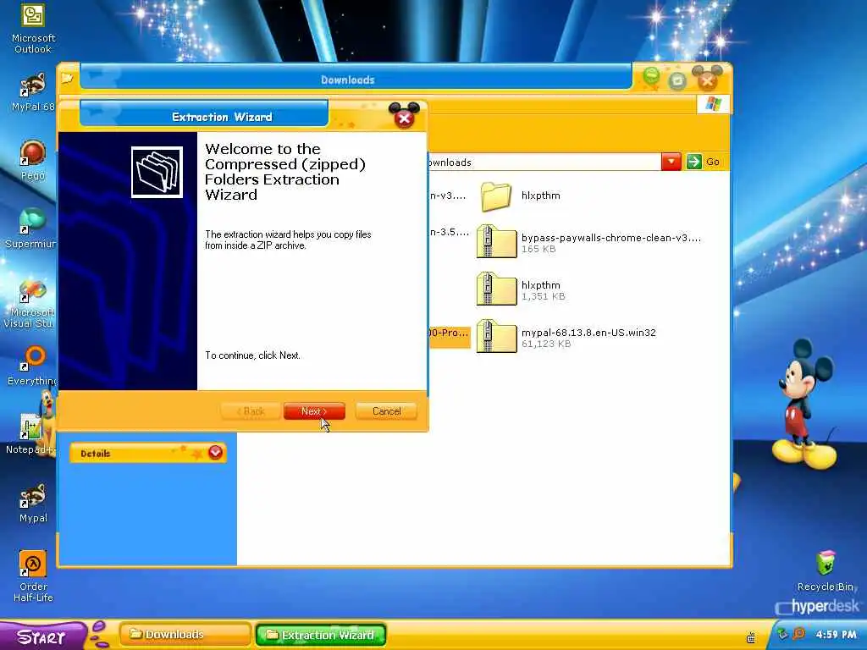Click the 1,351 KB hlxpthm file name
867x650 pixels.
click(x=541, y=285)
